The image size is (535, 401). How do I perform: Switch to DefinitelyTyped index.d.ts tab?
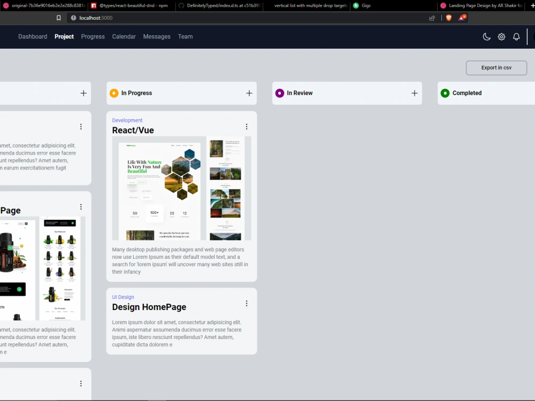[x=219, y=5]
